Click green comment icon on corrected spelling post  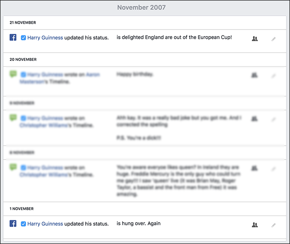pos(13,118)
